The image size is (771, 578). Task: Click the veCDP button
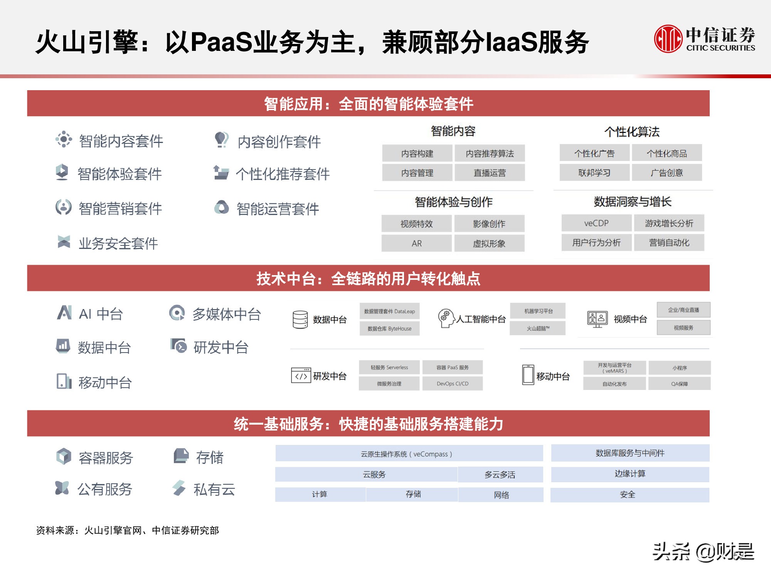pyautogui.click(x=597, y=223)
